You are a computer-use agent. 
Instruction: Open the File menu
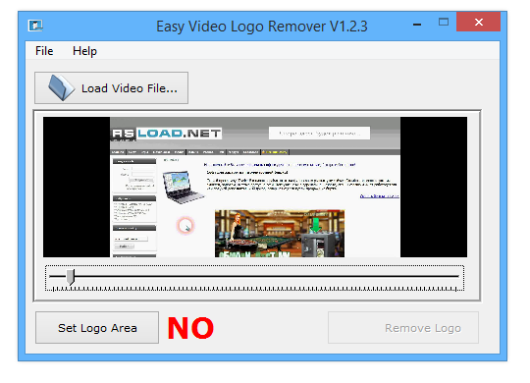point(44,51)
